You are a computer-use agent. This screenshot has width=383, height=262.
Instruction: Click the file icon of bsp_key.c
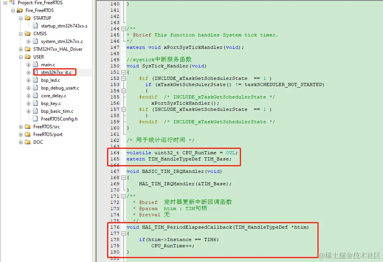[36, 103]
